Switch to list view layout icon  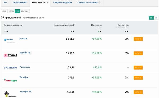(x=151, y=18)
